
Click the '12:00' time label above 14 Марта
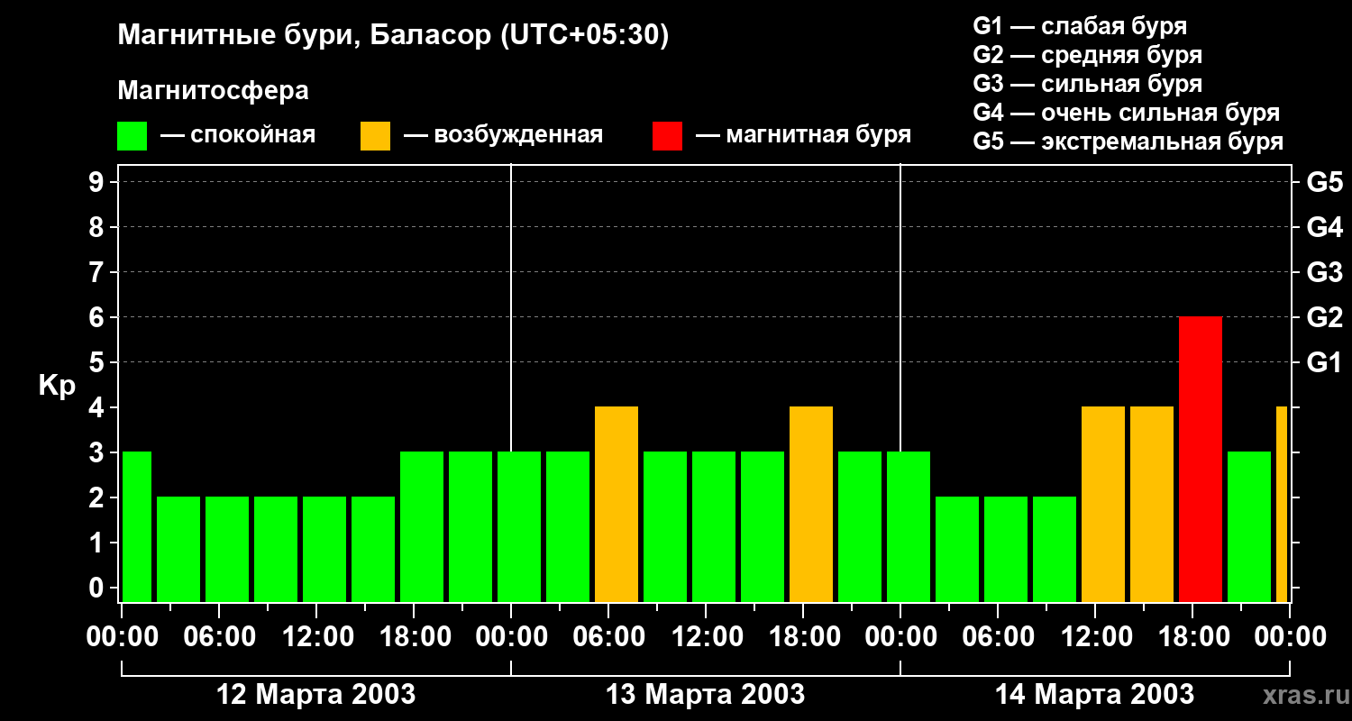pos(1095,637)
